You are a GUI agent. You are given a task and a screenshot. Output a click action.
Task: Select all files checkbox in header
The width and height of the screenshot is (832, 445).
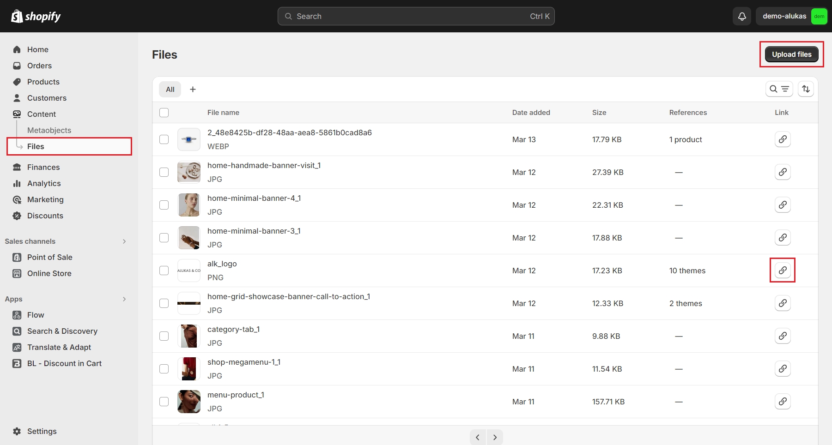[x=164, y=113]
